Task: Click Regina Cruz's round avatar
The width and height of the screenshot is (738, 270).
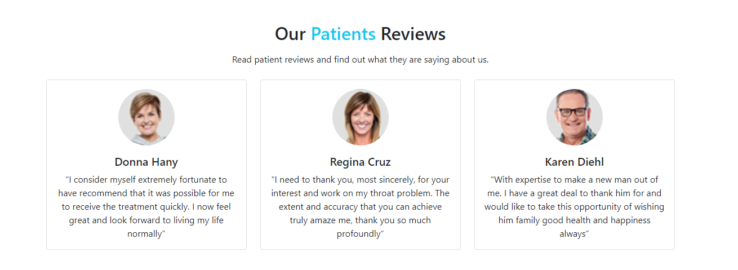Action: coord(361,117)
